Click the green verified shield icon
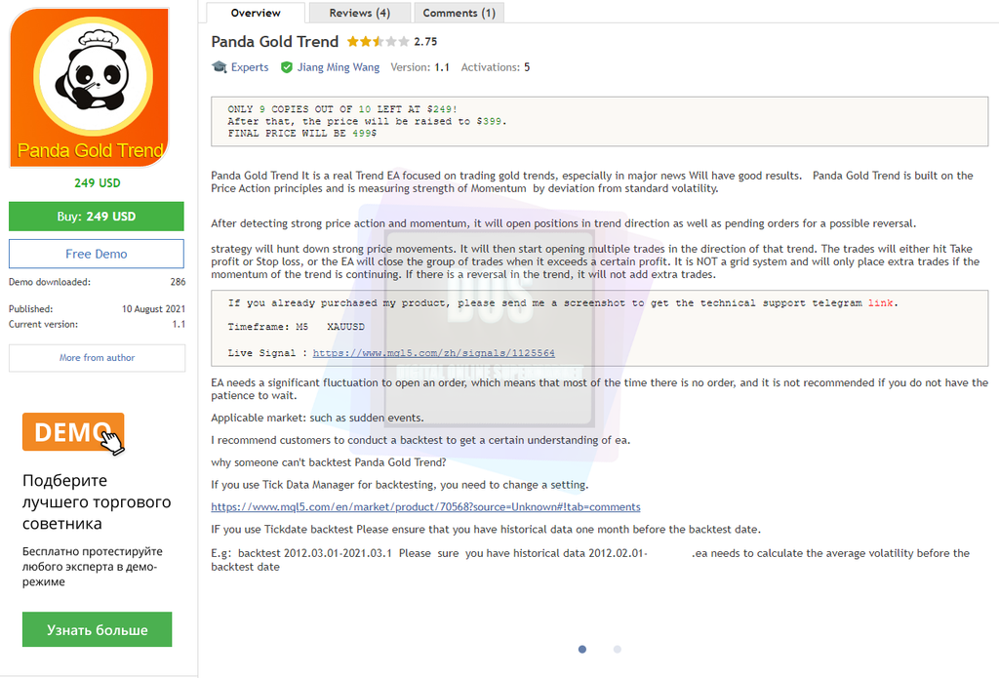The width and height of the screenshot is (999, 678). (287, 67)
